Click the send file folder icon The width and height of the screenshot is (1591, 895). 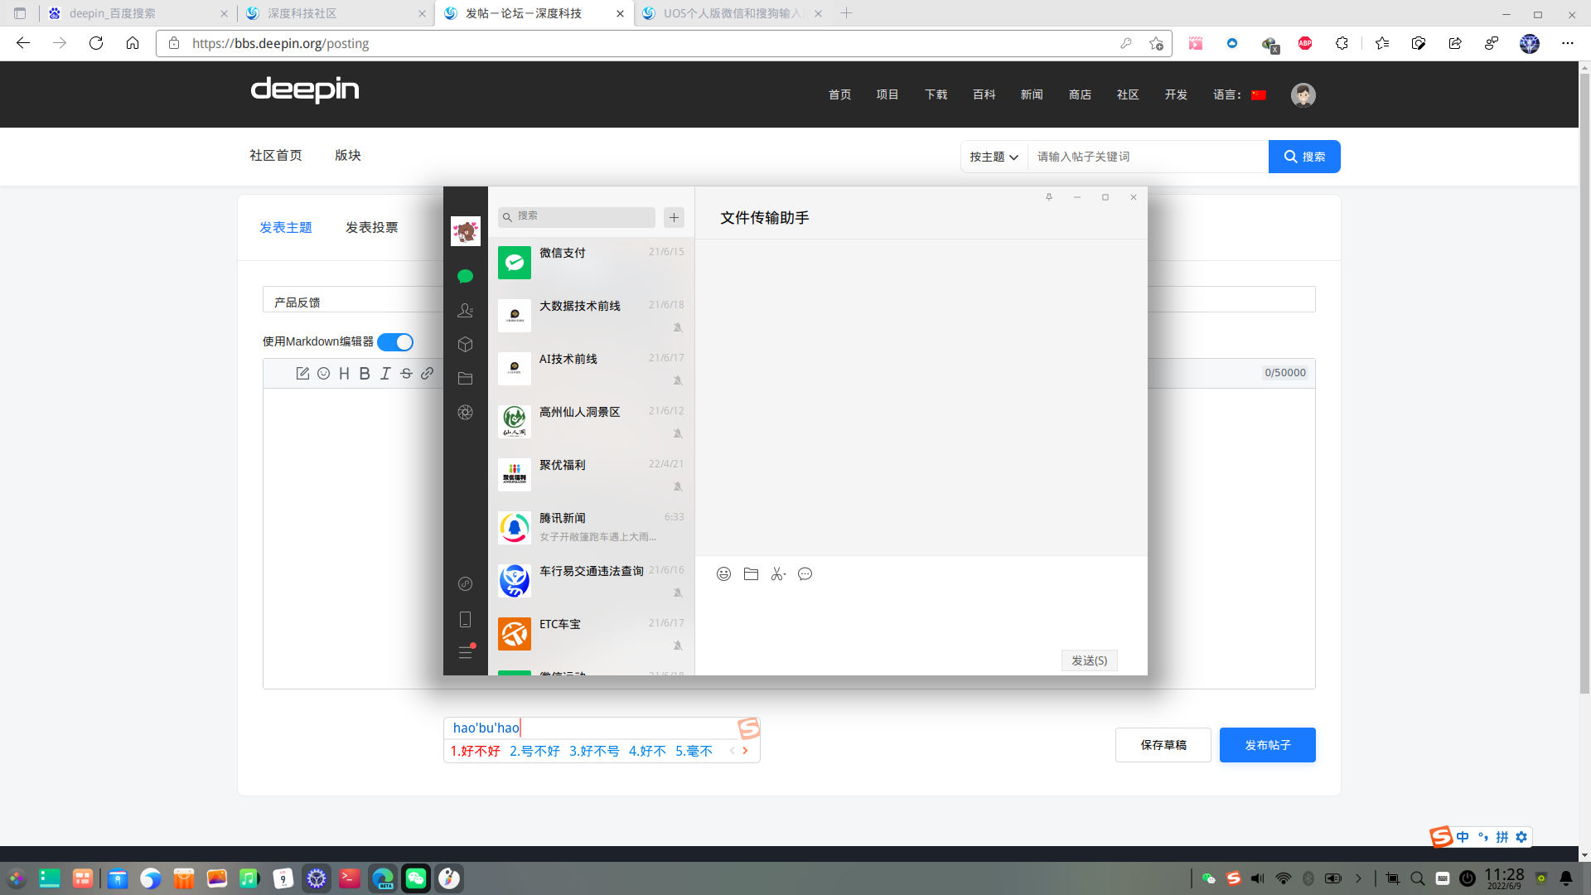751,573
